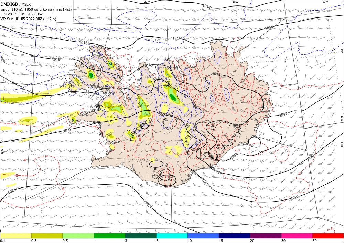Click the '1014' isobar label
This screenshot has width=344, height=243.
[206, 6]
